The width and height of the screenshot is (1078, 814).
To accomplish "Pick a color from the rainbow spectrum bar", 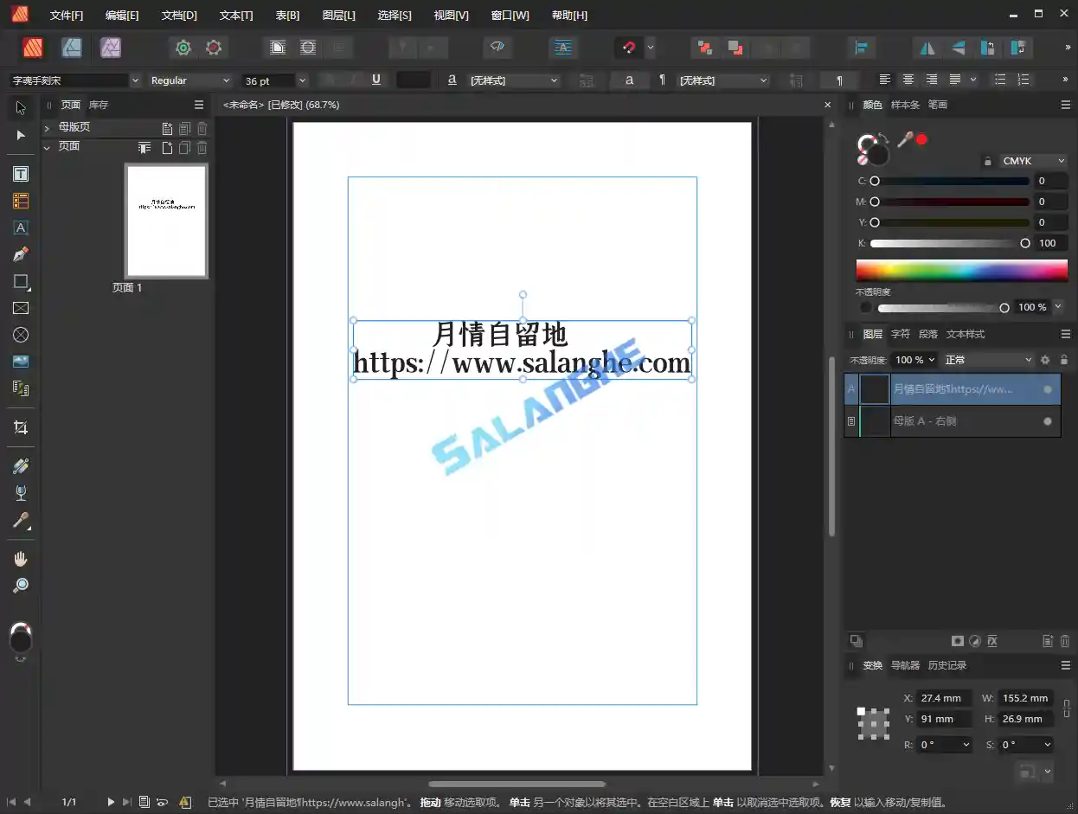I will [960, 270].
